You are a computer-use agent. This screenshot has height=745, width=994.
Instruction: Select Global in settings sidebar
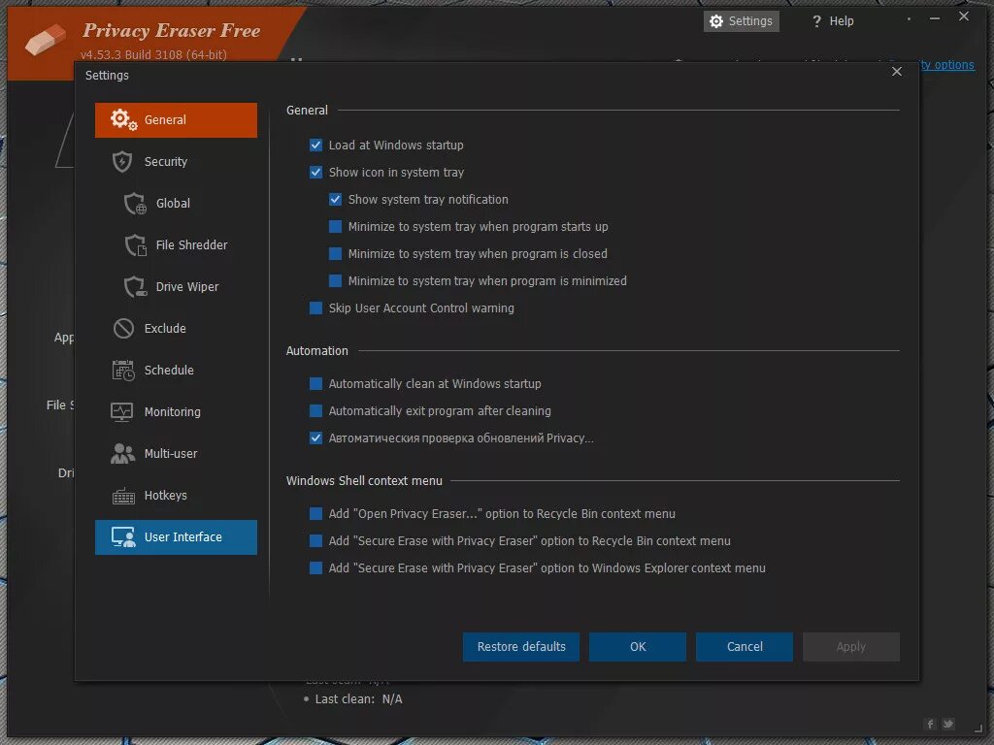pyautogui.click(x=177, y=204)
